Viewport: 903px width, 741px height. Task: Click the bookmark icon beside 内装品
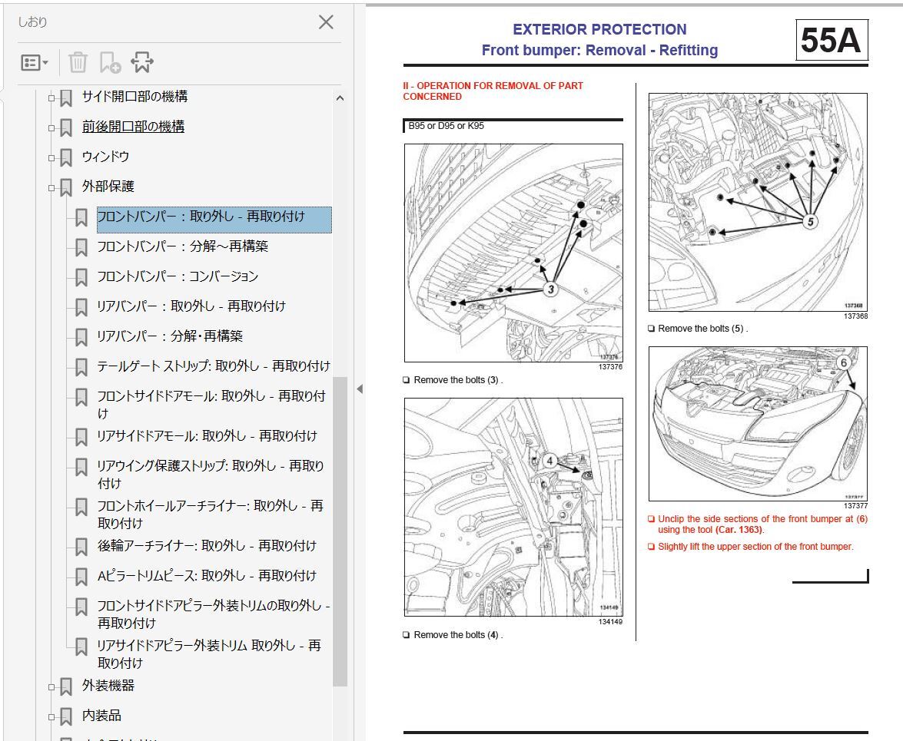pos(67,716)
